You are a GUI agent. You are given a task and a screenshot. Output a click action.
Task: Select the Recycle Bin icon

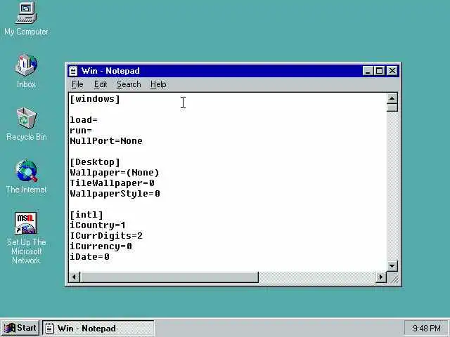[27, 124]
